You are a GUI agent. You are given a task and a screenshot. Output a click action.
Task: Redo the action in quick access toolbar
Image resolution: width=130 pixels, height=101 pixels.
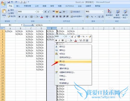[16, 2]
